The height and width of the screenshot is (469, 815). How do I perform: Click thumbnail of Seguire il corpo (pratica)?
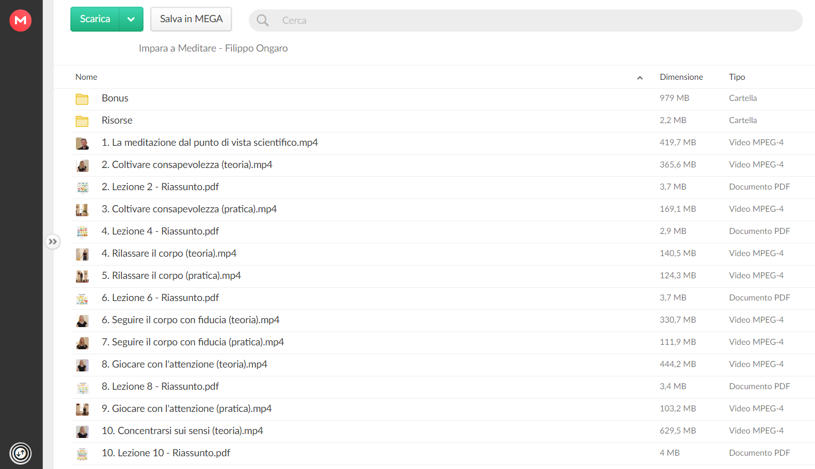tap(82, 343)
